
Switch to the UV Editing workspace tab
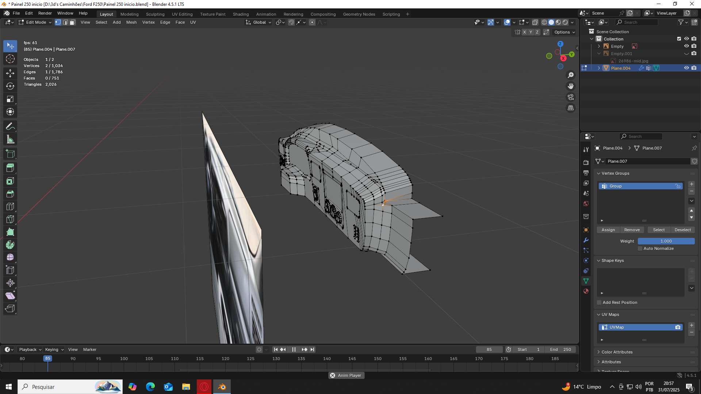coord(182,14)
